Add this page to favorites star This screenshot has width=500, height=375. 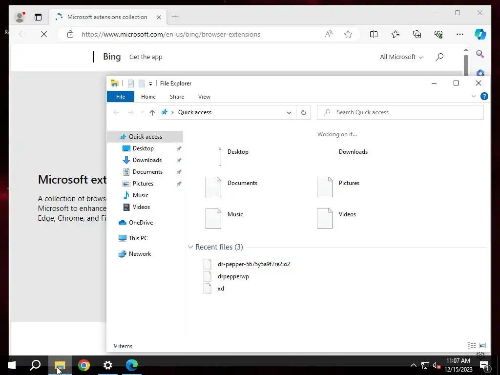click(x=348, y=34)
